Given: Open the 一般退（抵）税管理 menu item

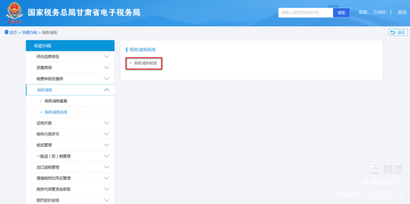Looking at the screenshot, I should click(x=70, y=156).
